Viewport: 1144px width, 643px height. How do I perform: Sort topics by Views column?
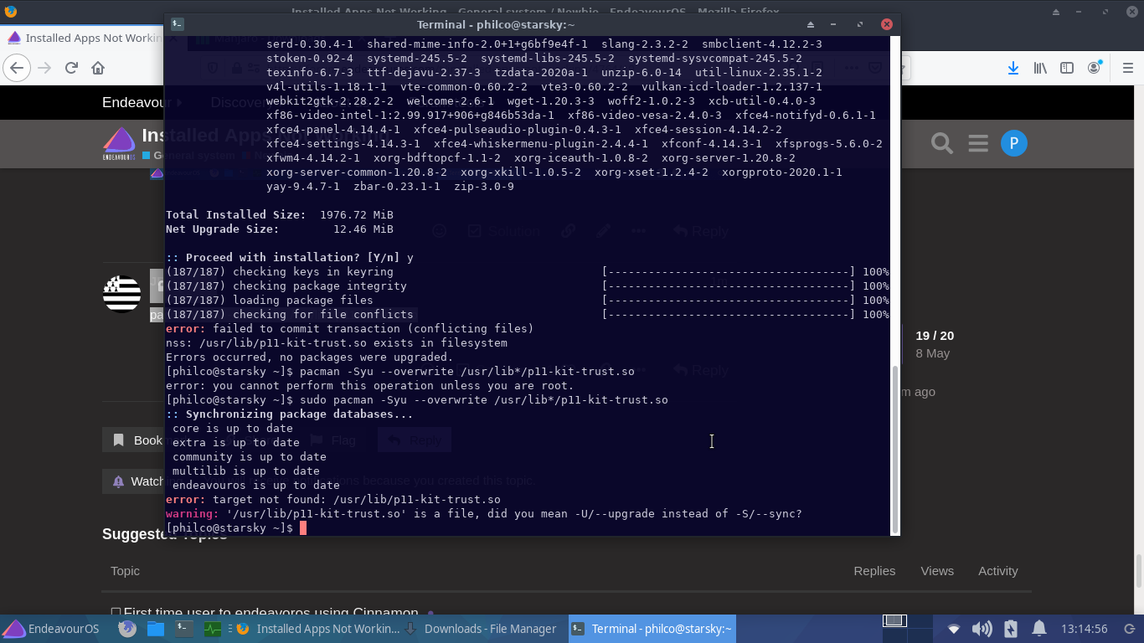(937, 571)
